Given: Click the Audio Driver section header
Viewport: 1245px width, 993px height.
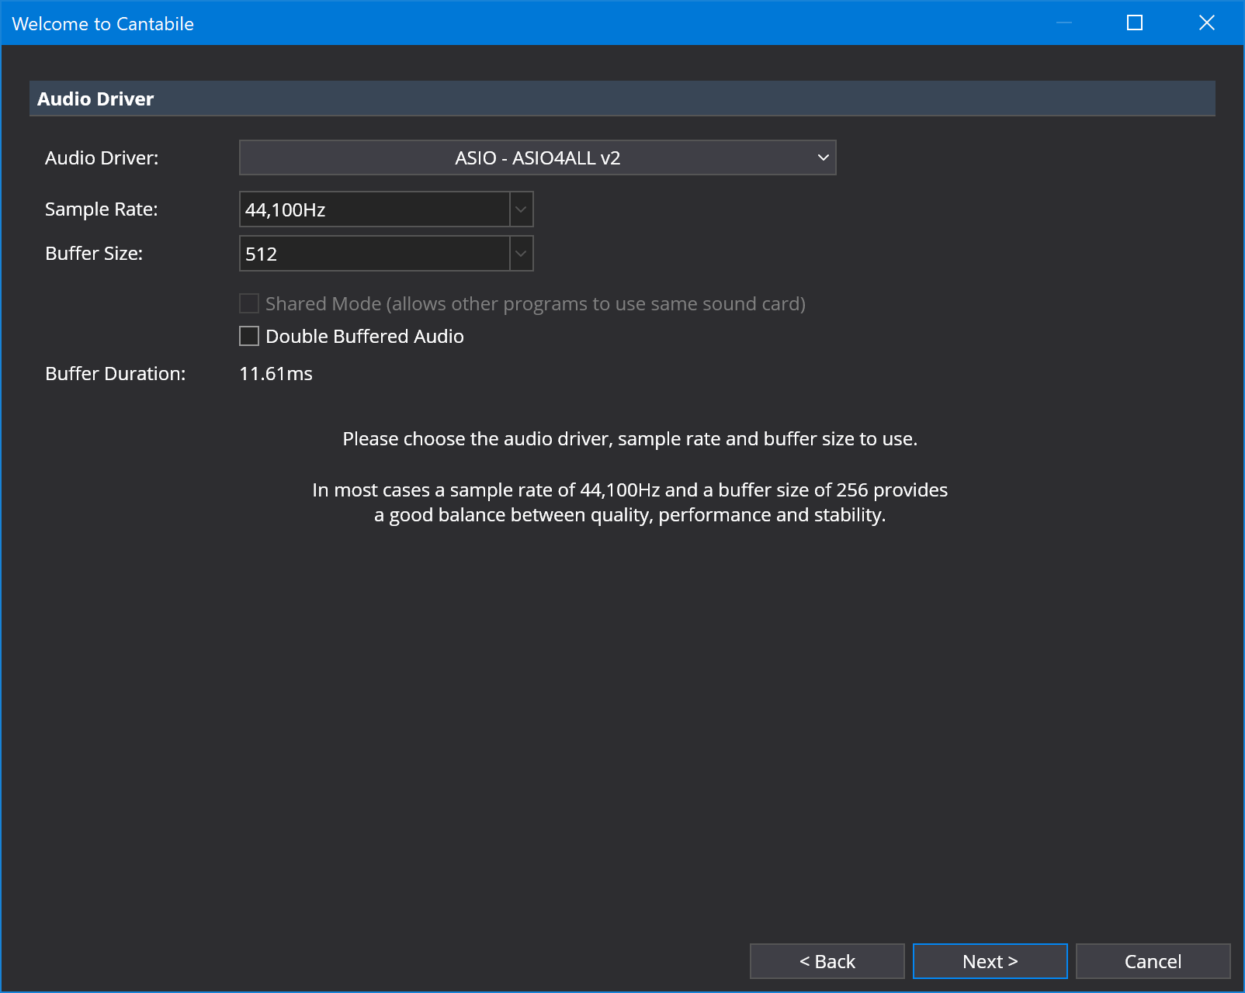Looking at the screenshot, I should [622, 99].
